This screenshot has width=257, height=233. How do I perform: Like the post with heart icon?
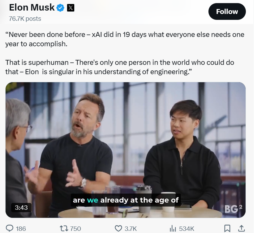tap(118, 228)
